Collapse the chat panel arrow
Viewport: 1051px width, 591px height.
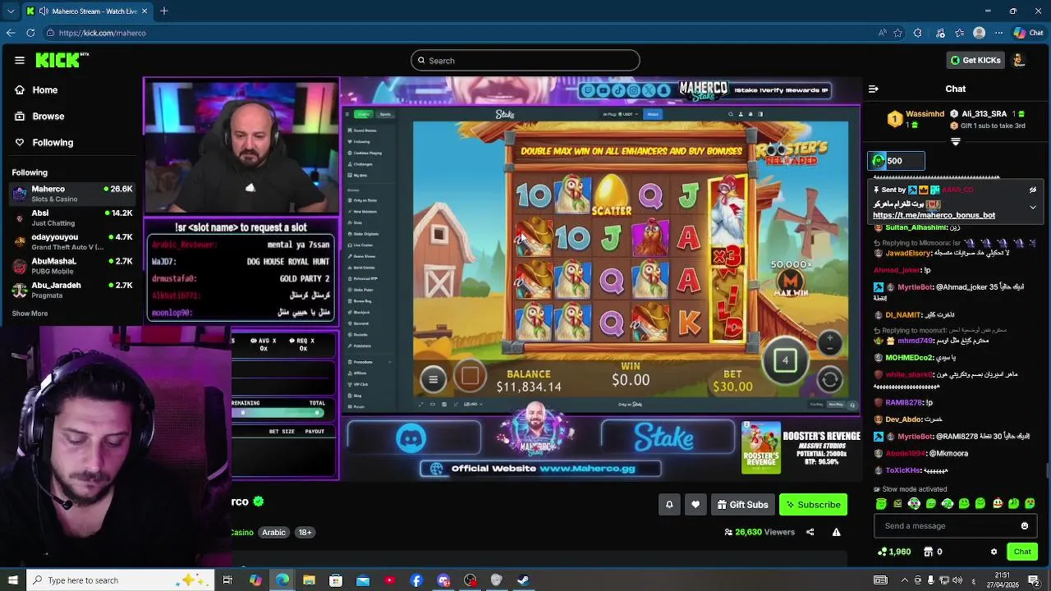[874, 89]
